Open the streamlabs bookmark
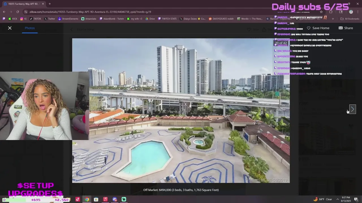 point(89,19)
